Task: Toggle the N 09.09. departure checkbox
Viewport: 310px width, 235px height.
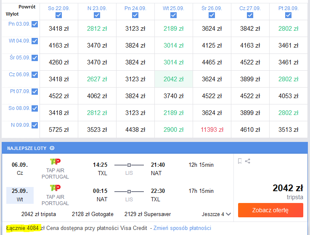Action: tap(35, 125)
